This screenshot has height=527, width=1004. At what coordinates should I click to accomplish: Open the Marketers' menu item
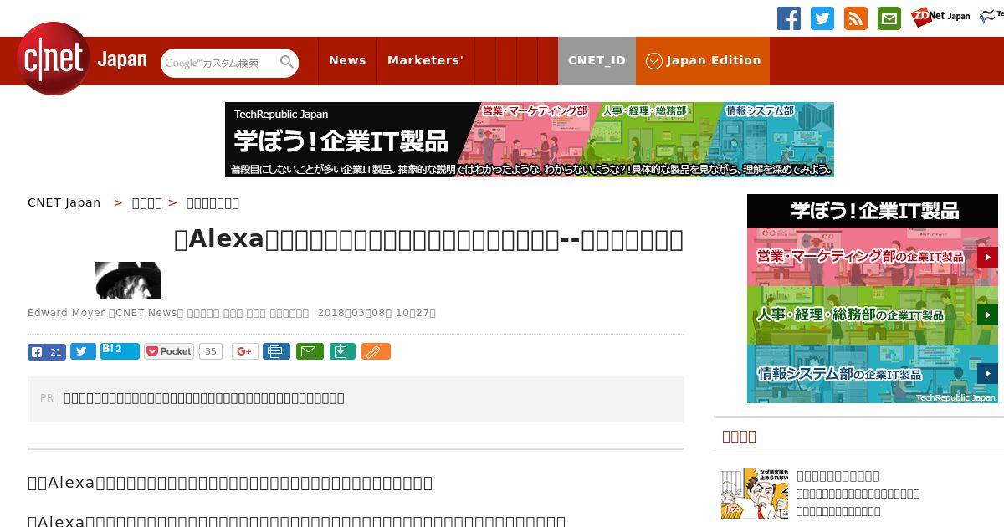[425, 60]
